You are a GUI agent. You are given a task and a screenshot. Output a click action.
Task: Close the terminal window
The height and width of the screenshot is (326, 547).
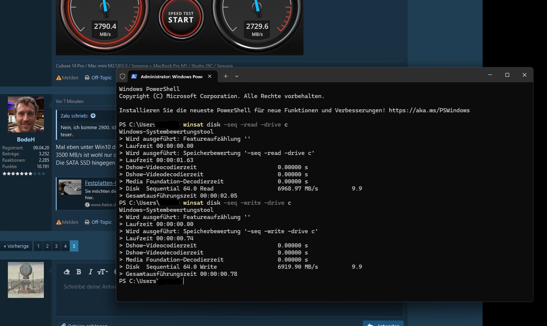coord(525,75)
